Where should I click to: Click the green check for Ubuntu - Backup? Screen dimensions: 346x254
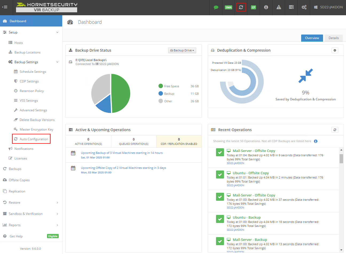pyautogui.click(x=220, y=219)
